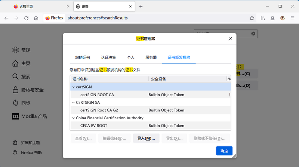Collapse China Financial Certification Authority group
The height and width of the screenshot is (167, 299).
pyautogui.click(x=73, y=118)
